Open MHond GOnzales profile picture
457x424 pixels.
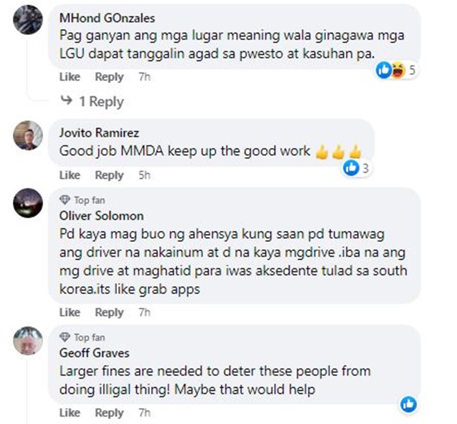[x=28, y=20]
